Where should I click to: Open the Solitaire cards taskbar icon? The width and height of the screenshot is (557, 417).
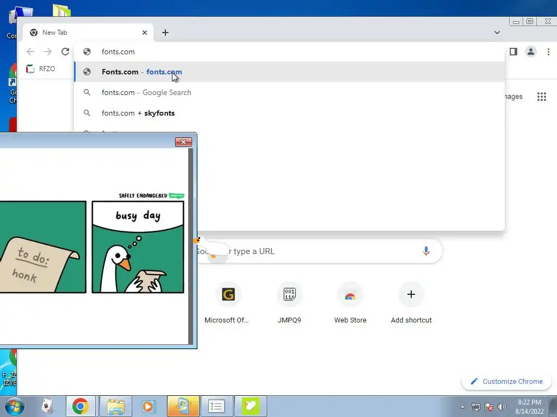[48, 406]
